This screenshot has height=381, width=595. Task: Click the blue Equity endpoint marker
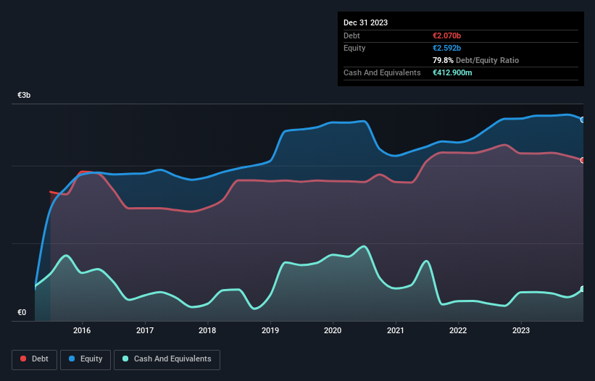click(583, 120)
